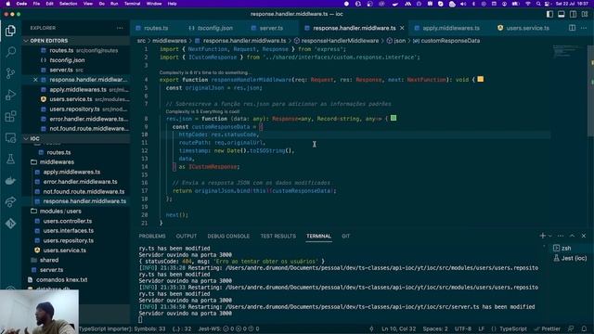Open the Testing flask view
Viewport: 594px width, 334px height.
click(10, 159)
